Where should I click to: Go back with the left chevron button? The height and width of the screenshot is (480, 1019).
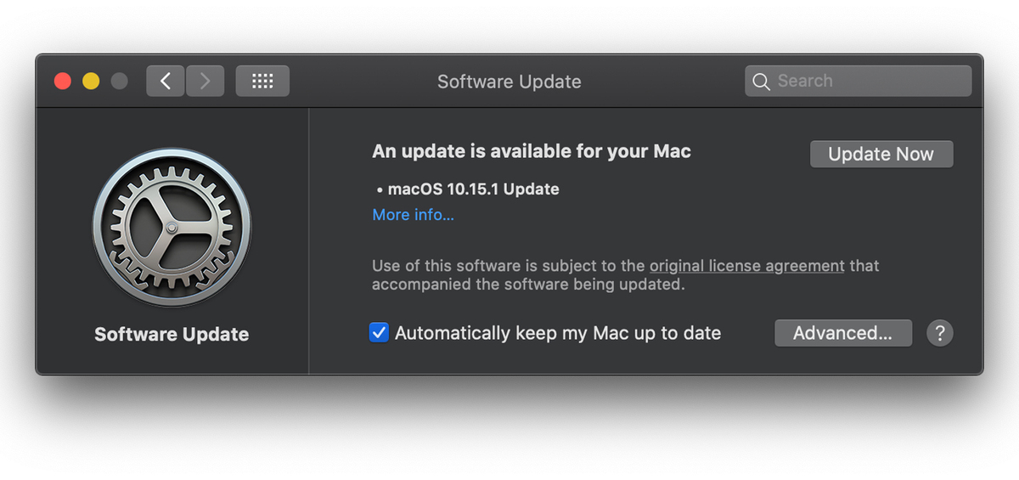[166, 82]
